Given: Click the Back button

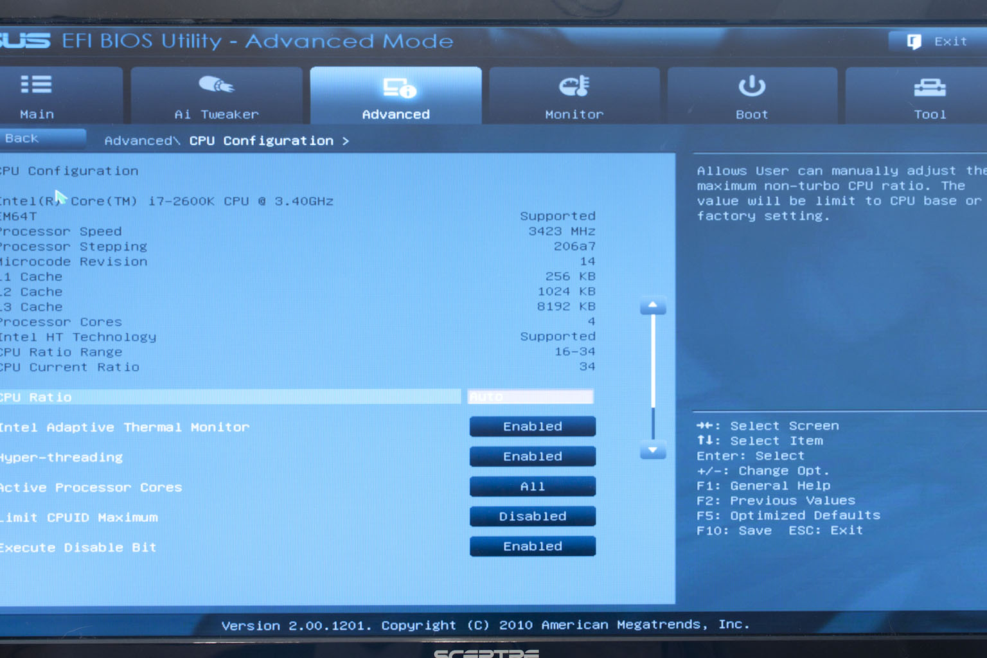Looking at the screenshot, I should click(42, 138).
